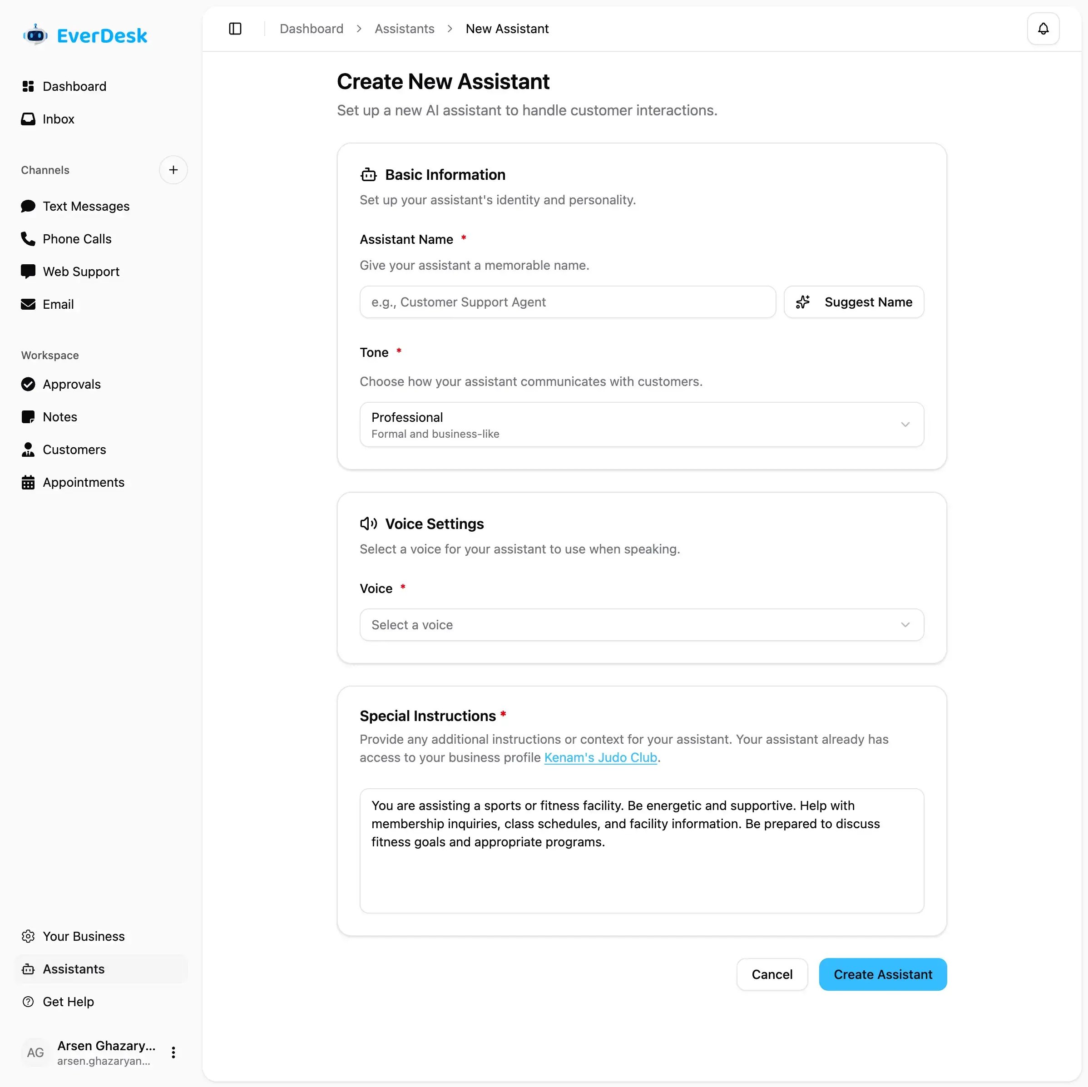Open Kenam's Judo Club profile link
The height and width of the screenshot is (1087, 1088).
600,757
